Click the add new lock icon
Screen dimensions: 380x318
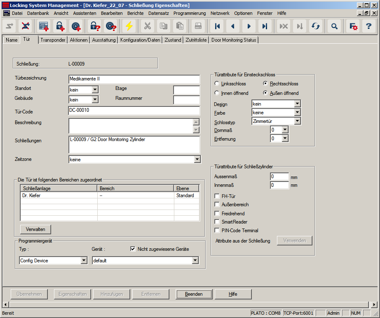point(60,26)
